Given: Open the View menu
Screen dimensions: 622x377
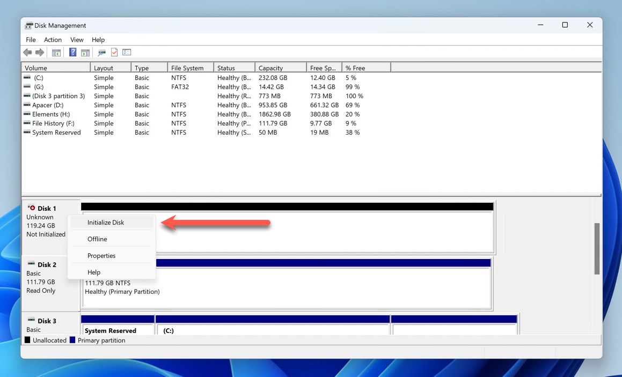Looking at the screenshot, I should tap(77, 40).
